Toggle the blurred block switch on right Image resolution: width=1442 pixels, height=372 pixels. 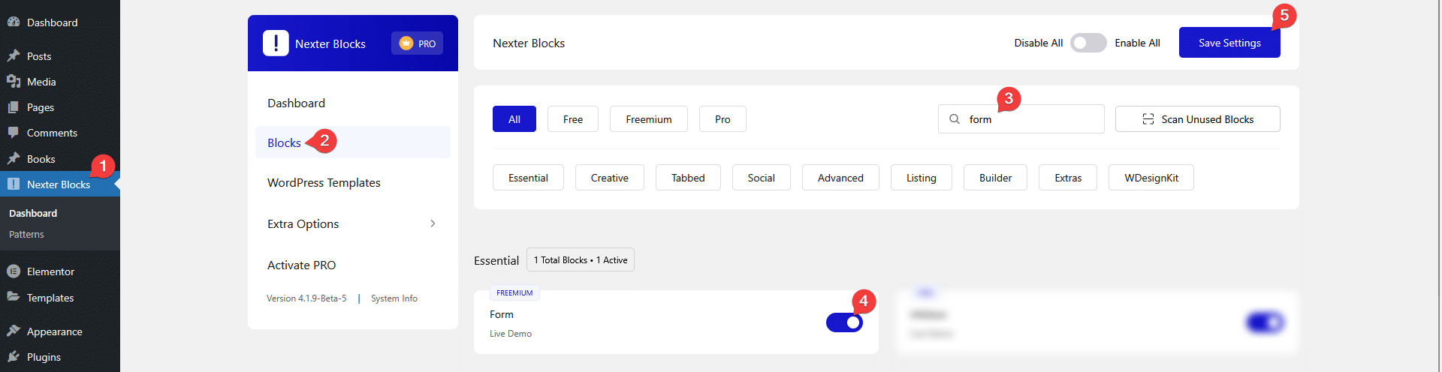[x=1265, y=322]
